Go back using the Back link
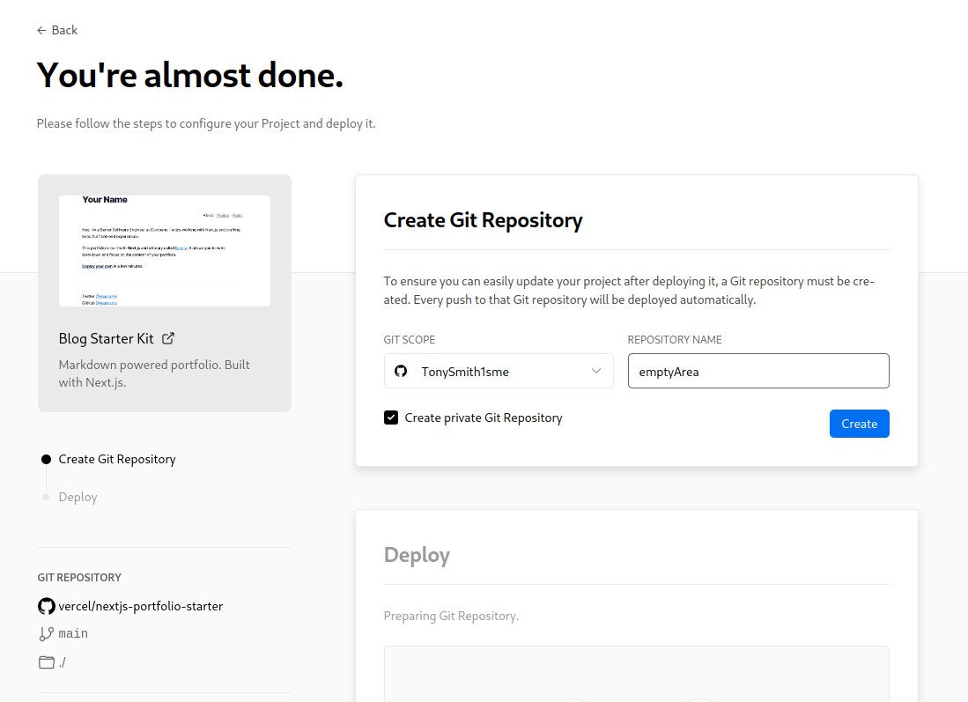This screenshot has height=702, width=968. coord(64,30)
